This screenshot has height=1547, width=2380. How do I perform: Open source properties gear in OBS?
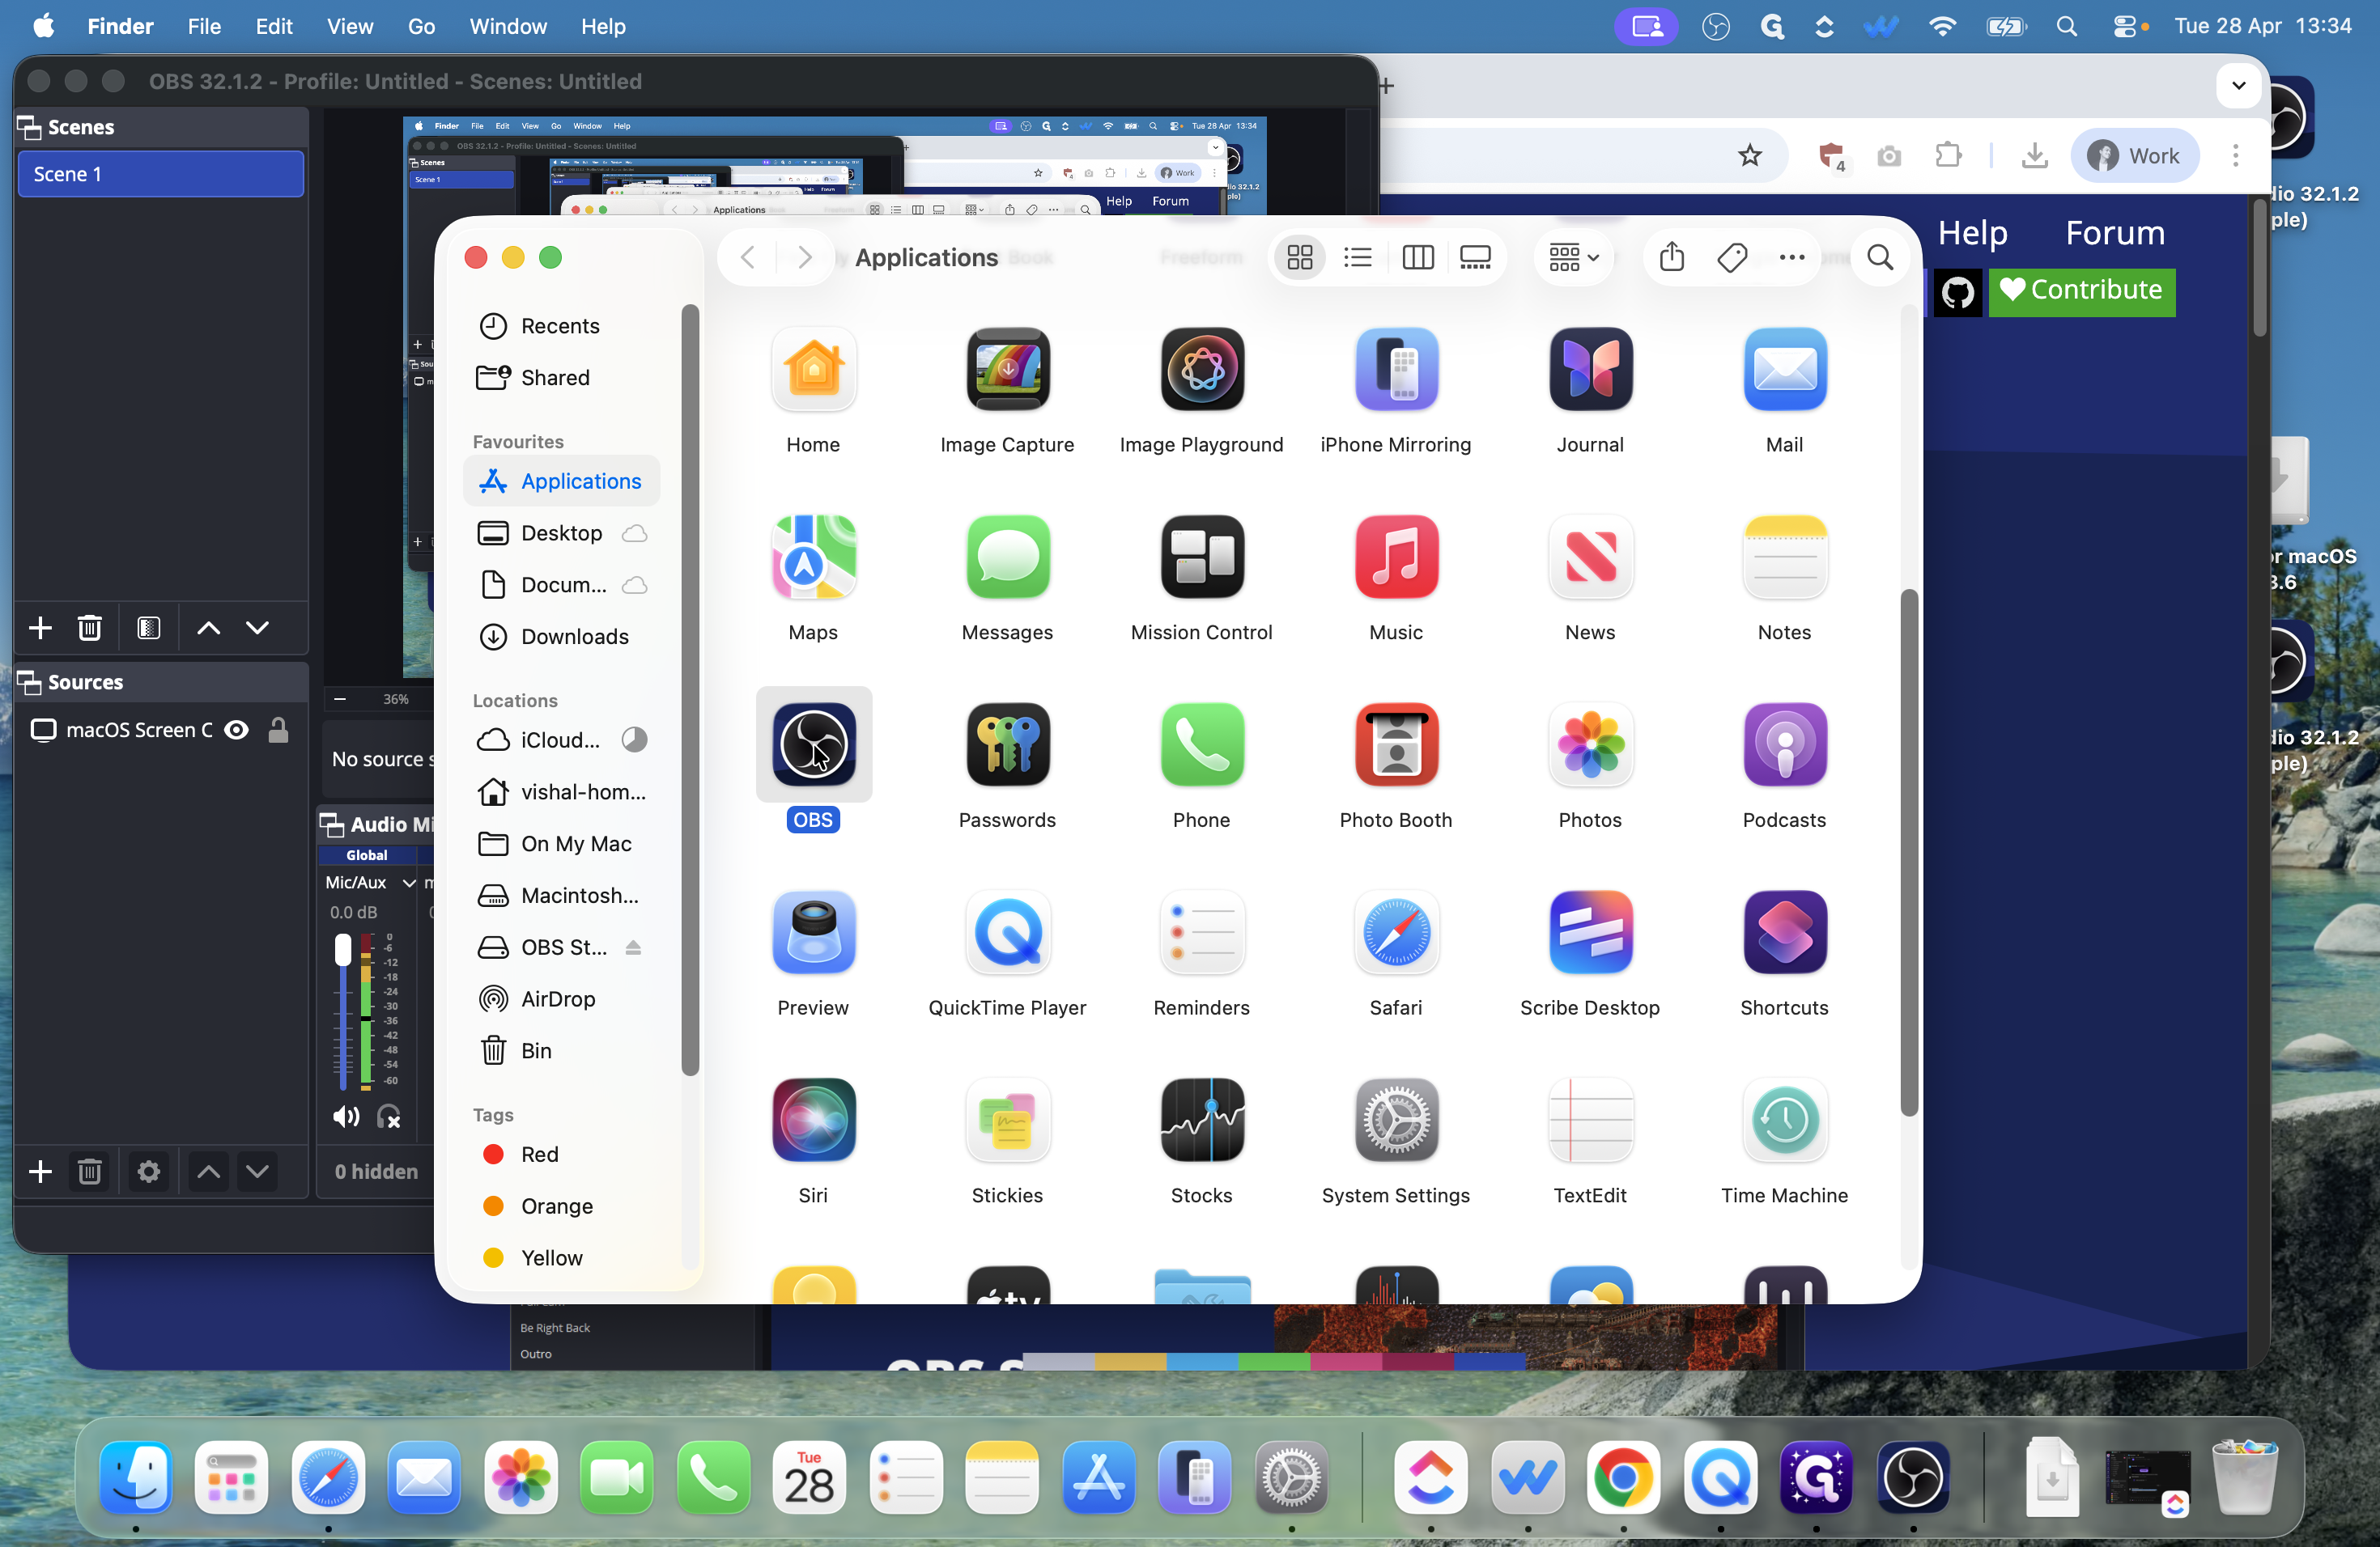coord(149,1172)
